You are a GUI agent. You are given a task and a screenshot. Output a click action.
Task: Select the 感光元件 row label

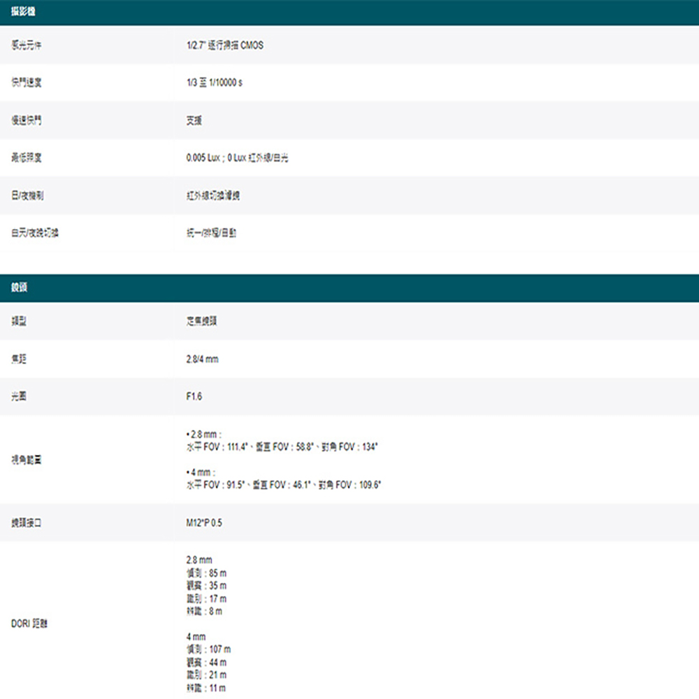(x=27, y=45)
